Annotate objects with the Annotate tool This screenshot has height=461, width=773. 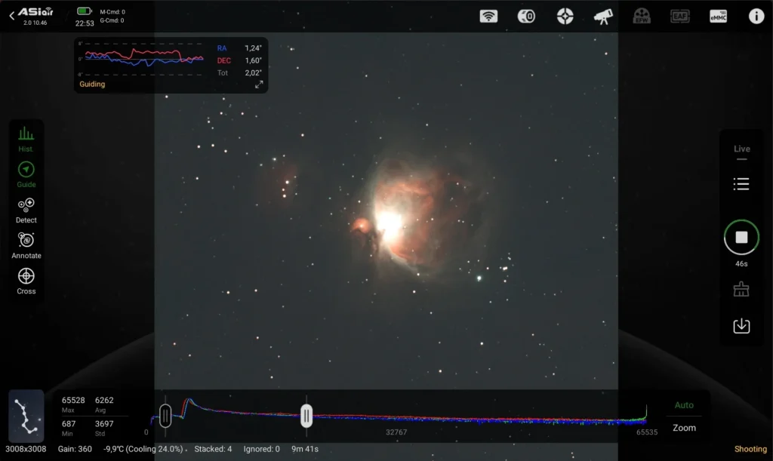(x=26, y=244)
